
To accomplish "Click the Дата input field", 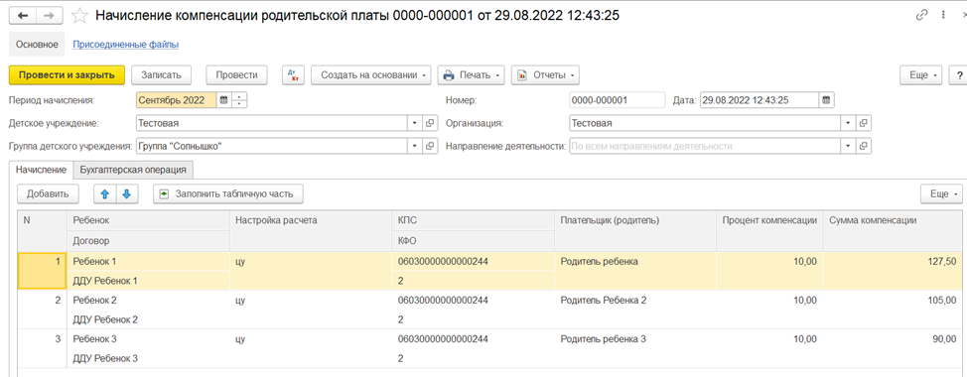I will [760, 100].
